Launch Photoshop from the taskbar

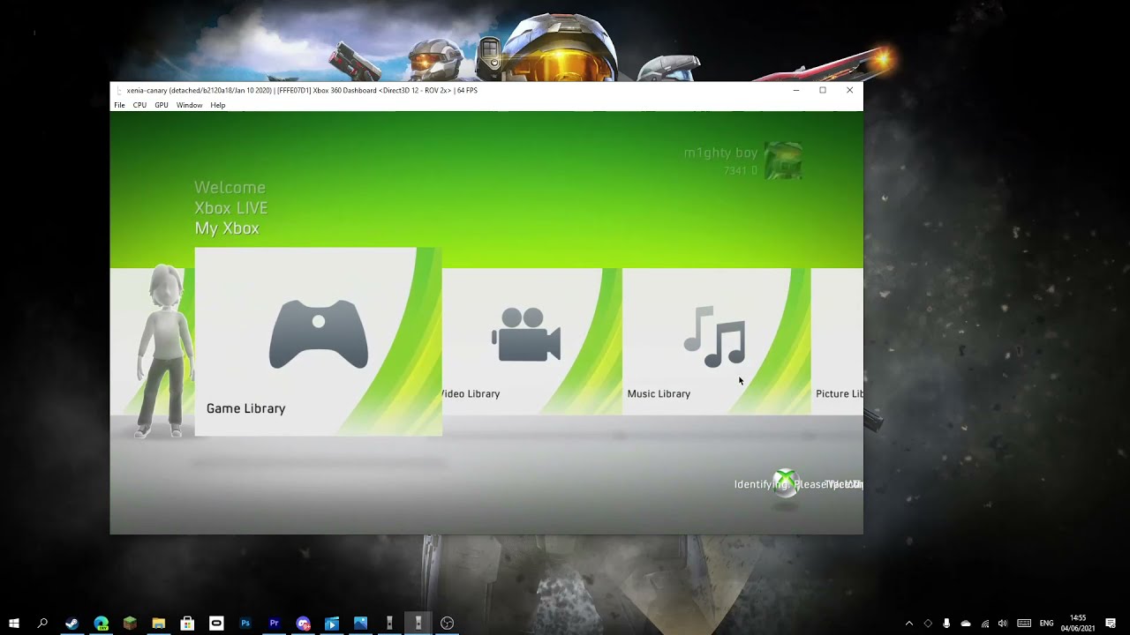[245, 624]
